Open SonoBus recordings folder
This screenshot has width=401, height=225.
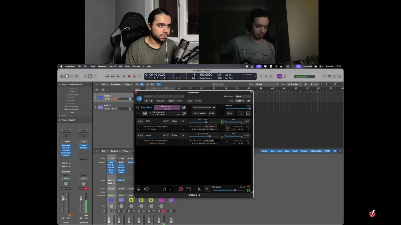[x=188, y=189]
